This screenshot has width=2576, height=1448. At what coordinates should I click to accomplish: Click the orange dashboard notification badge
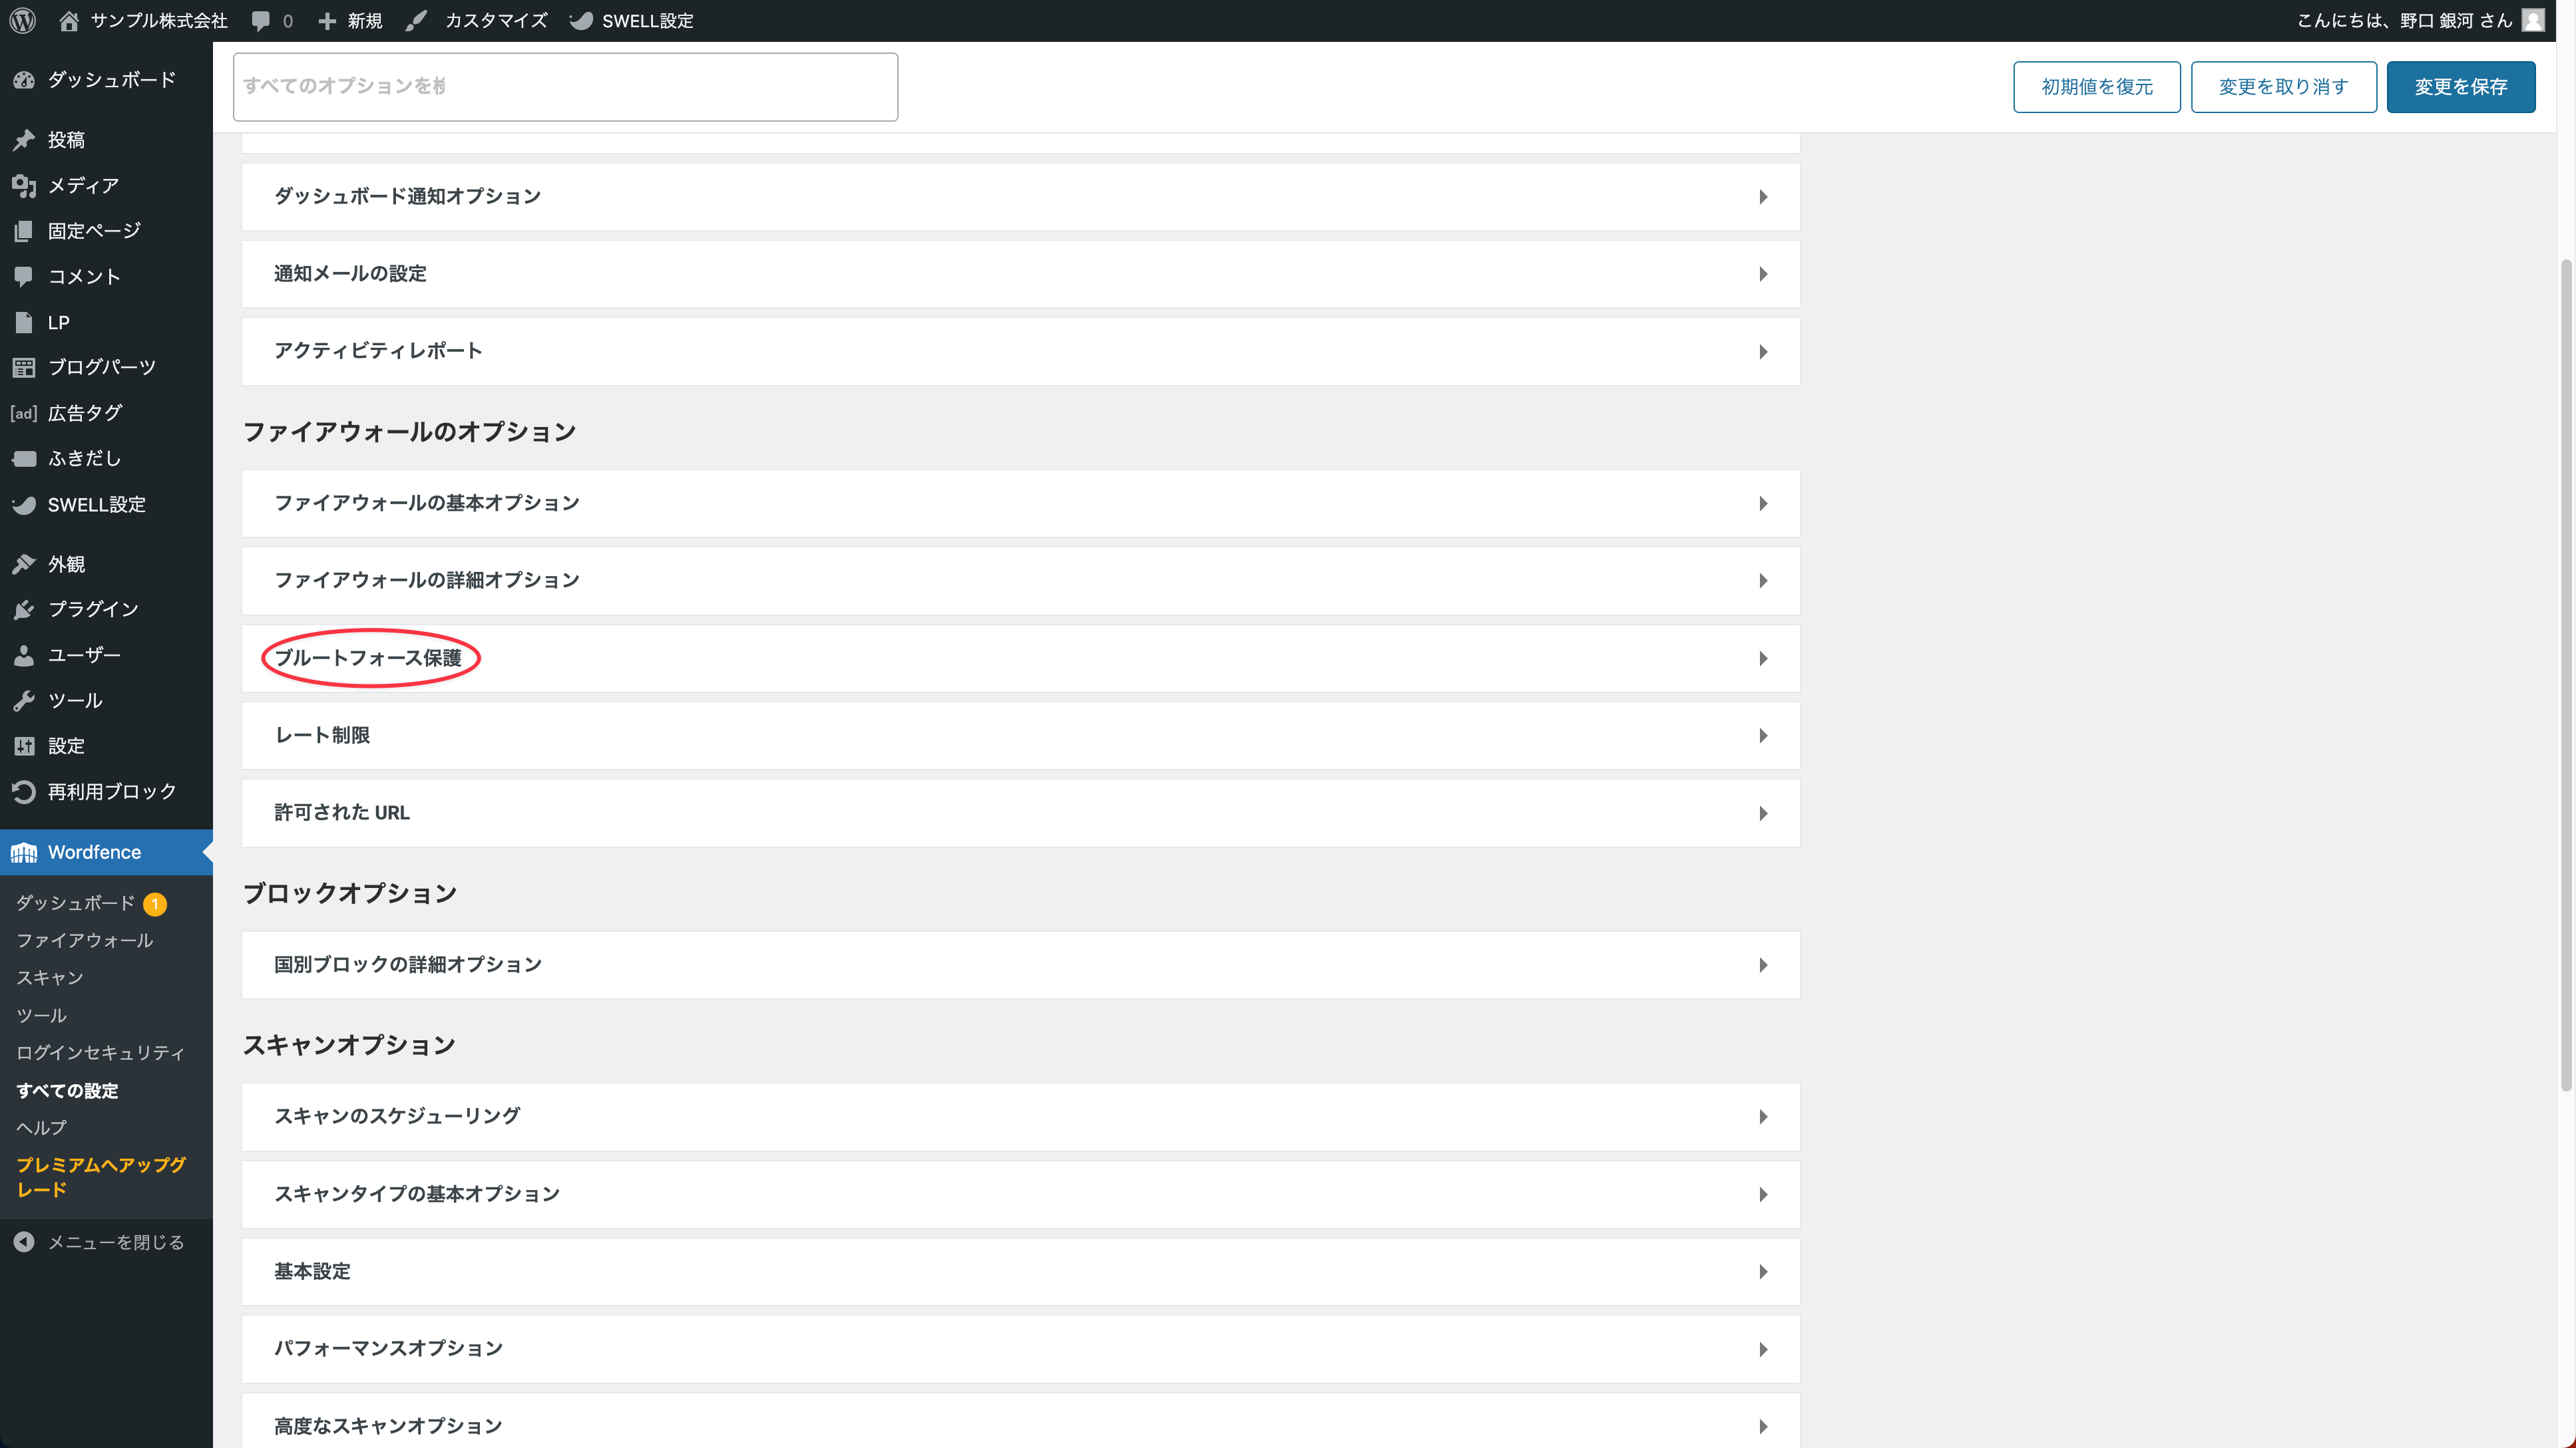click(x=155, y=903)
